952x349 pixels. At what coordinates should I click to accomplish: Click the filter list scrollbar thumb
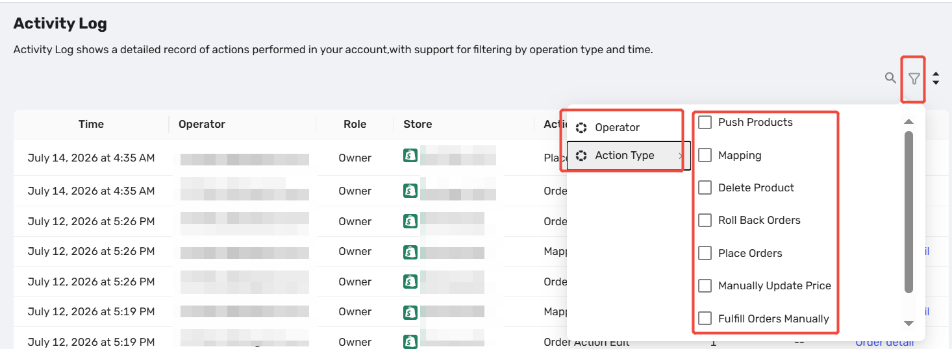[908, 212]
